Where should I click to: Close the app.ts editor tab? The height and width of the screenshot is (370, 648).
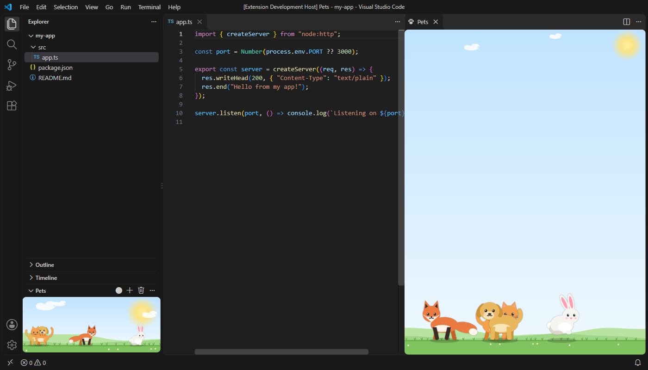coord(199,22)
